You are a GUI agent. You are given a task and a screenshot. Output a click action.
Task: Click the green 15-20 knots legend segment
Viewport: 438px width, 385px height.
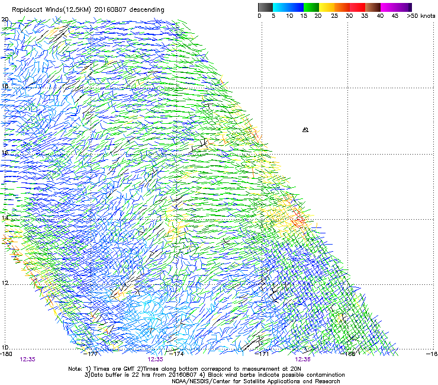311,7
